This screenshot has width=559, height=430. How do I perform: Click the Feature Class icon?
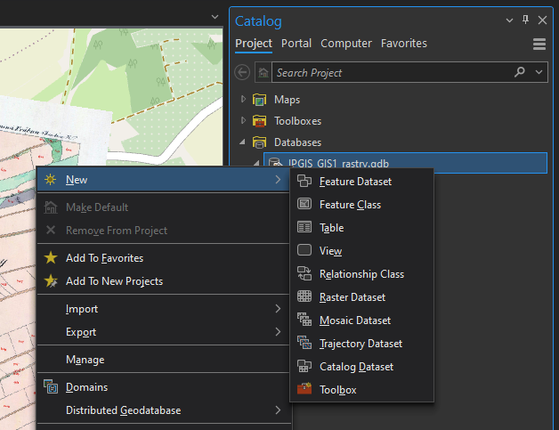click(x=304, y=205)
